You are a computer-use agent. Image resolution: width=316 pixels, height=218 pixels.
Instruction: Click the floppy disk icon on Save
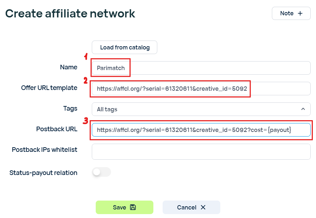click(x=133, y=207)
